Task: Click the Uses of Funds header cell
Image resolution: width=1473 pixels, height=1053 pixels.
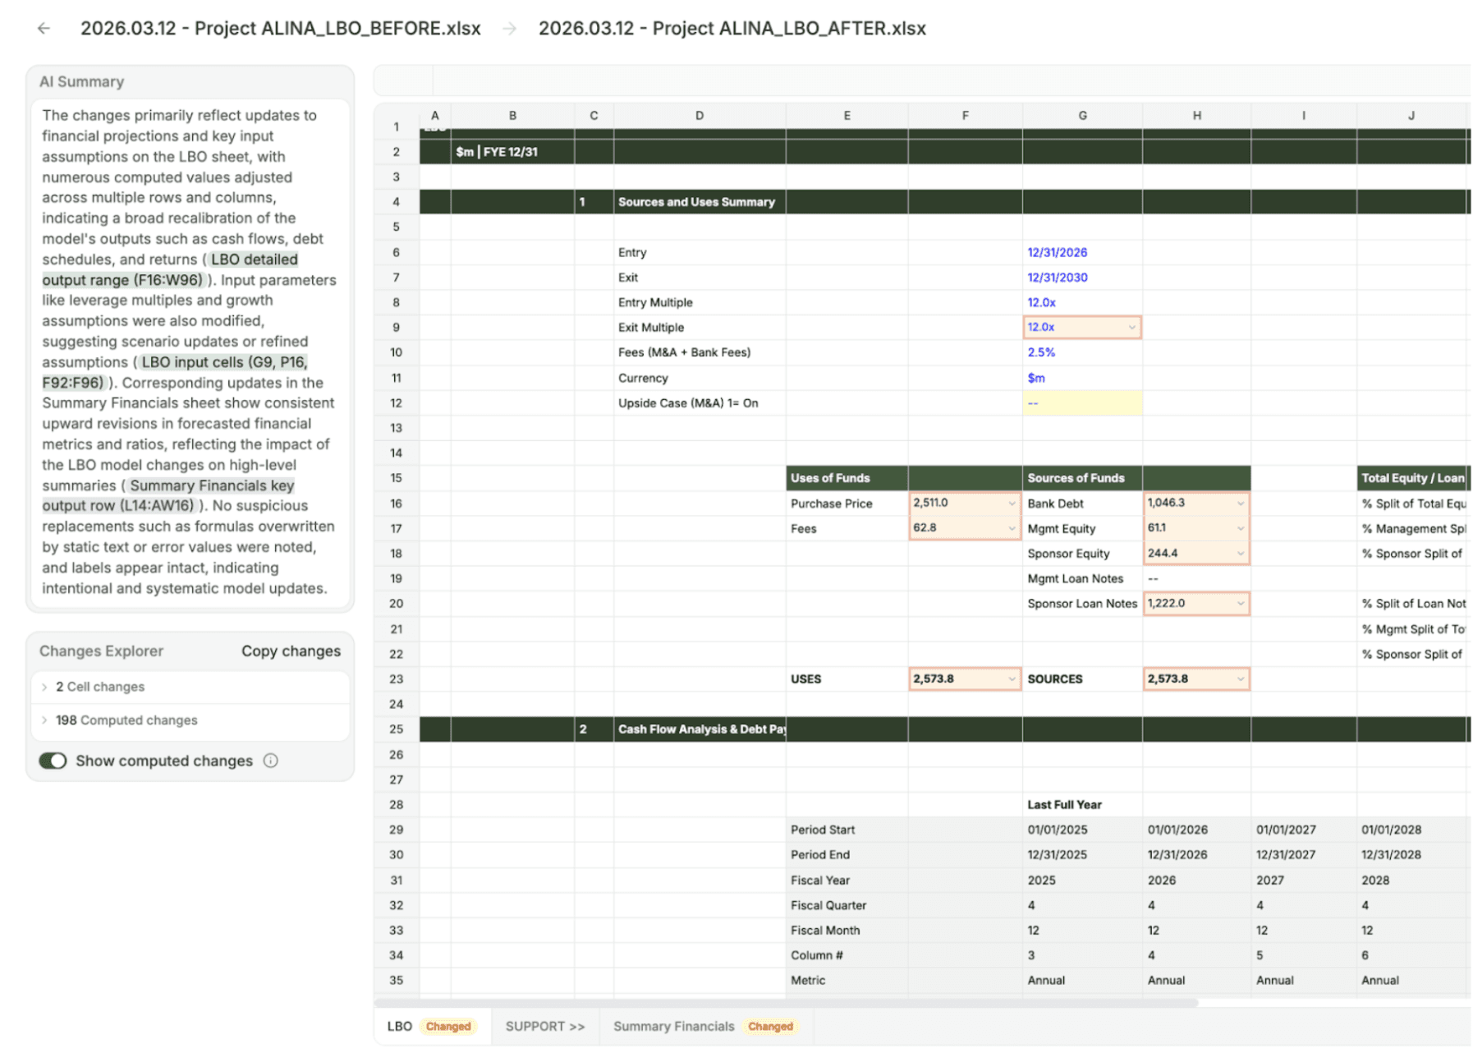Action: (847, 478)
